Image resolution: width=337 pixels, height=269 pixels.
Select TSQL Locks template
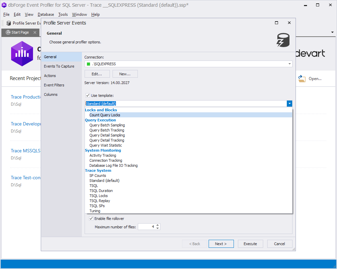[x=189, y=196]
